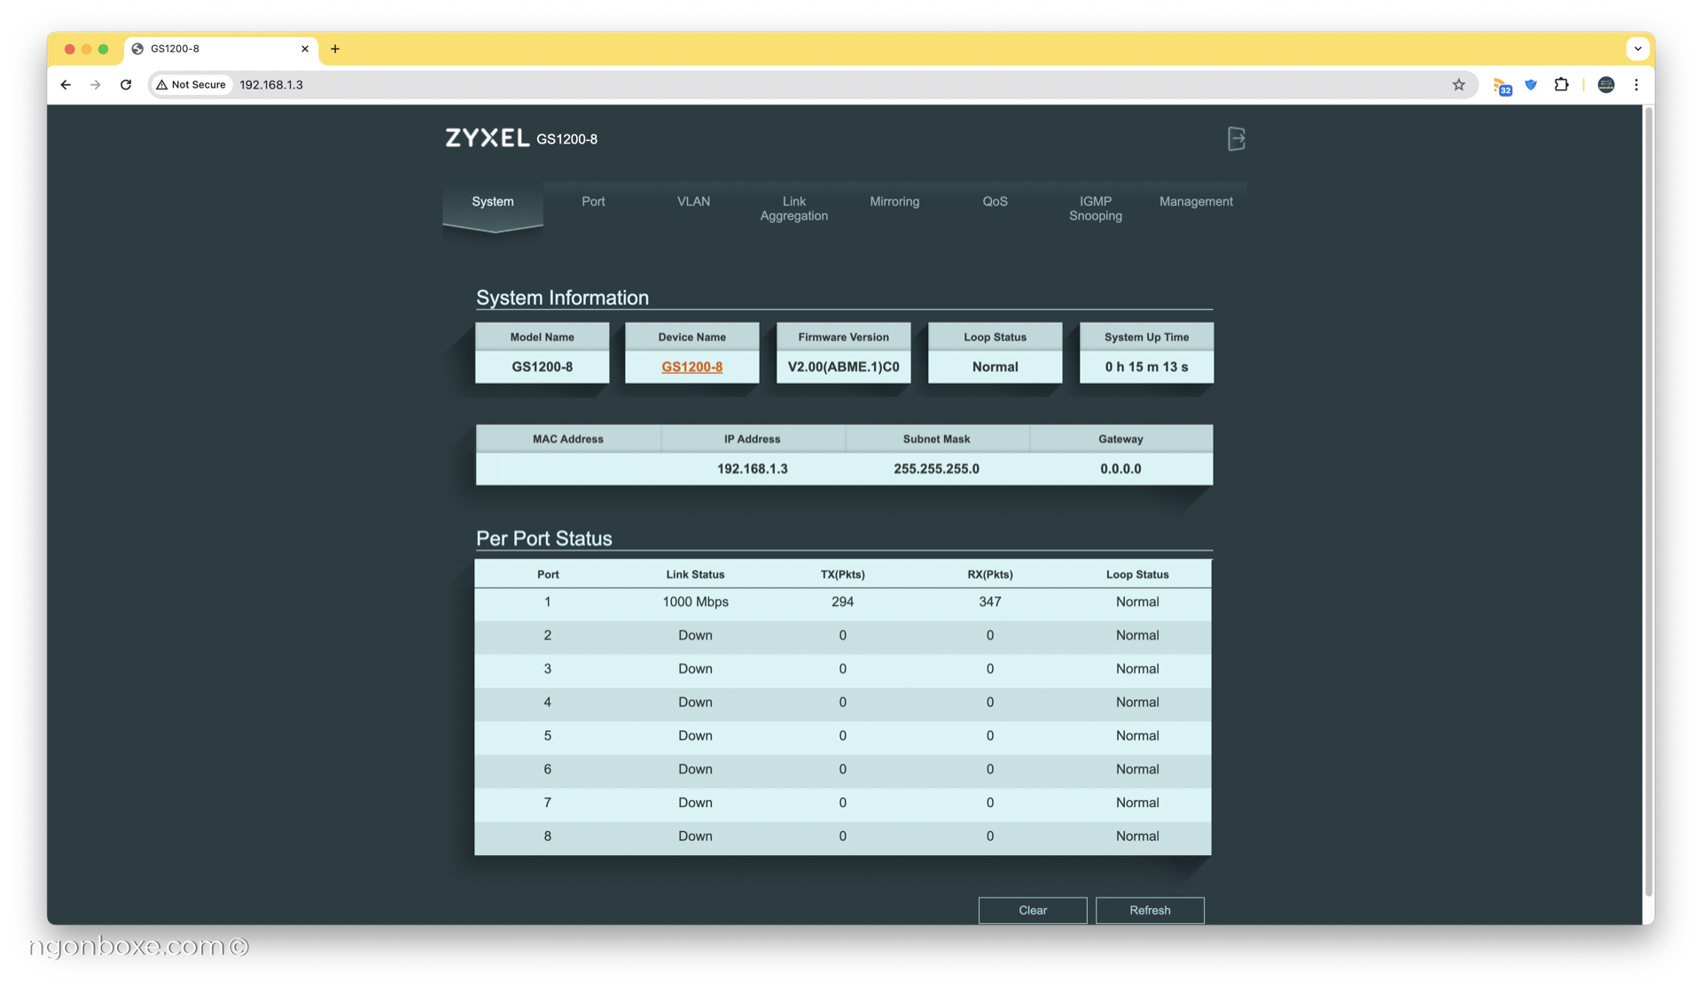This screenshot has width=1702, height=987.
Task: Click the System Information heading
Action: click(x=562, y=298)
